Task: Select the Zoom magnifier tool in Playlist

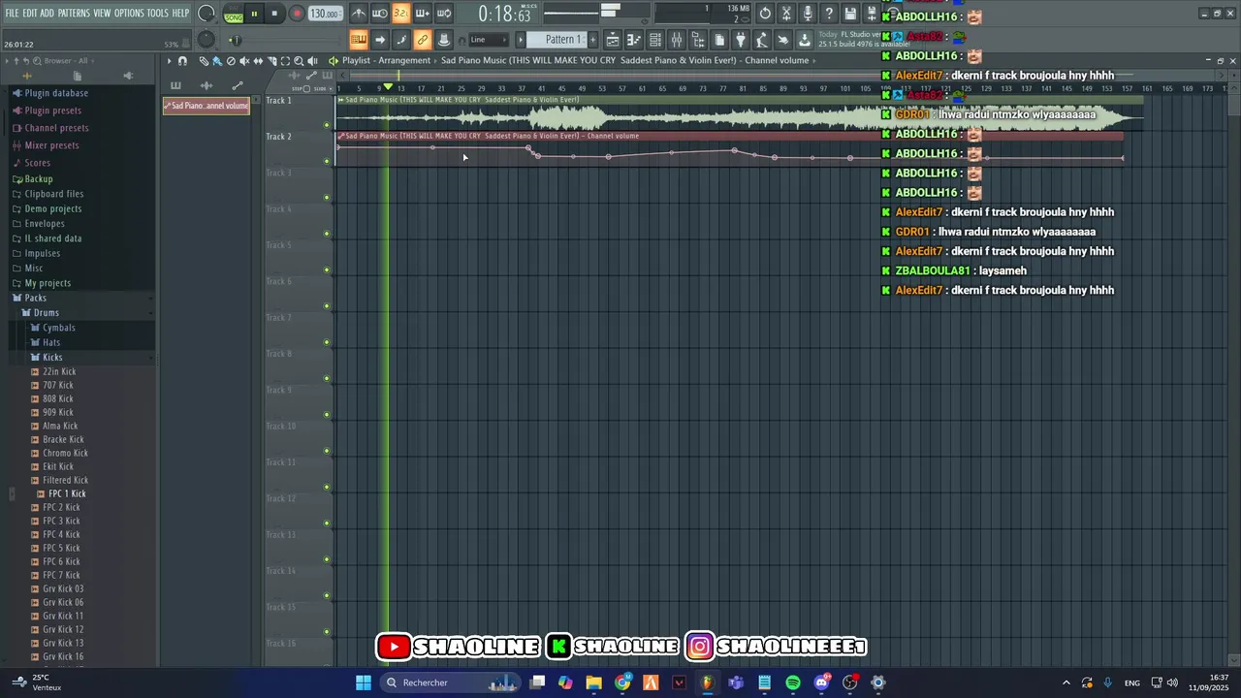Action: [x=299, y=60]
